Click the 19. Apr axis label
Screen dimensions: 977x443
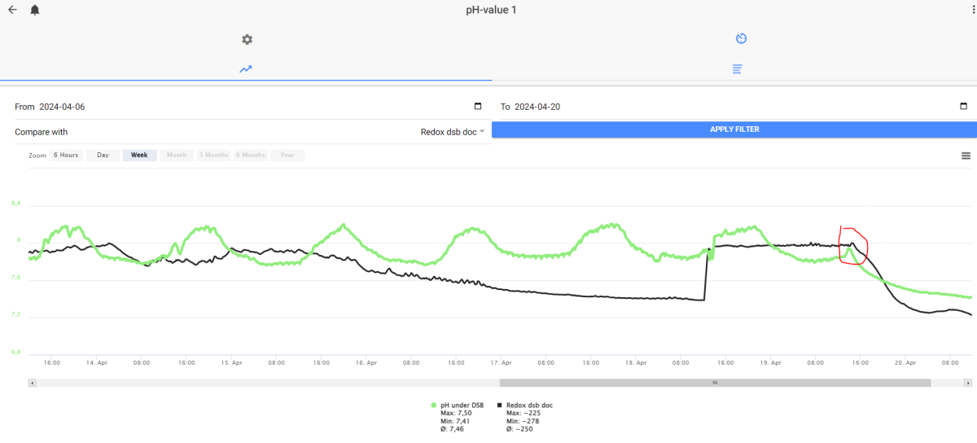[770, 362]
